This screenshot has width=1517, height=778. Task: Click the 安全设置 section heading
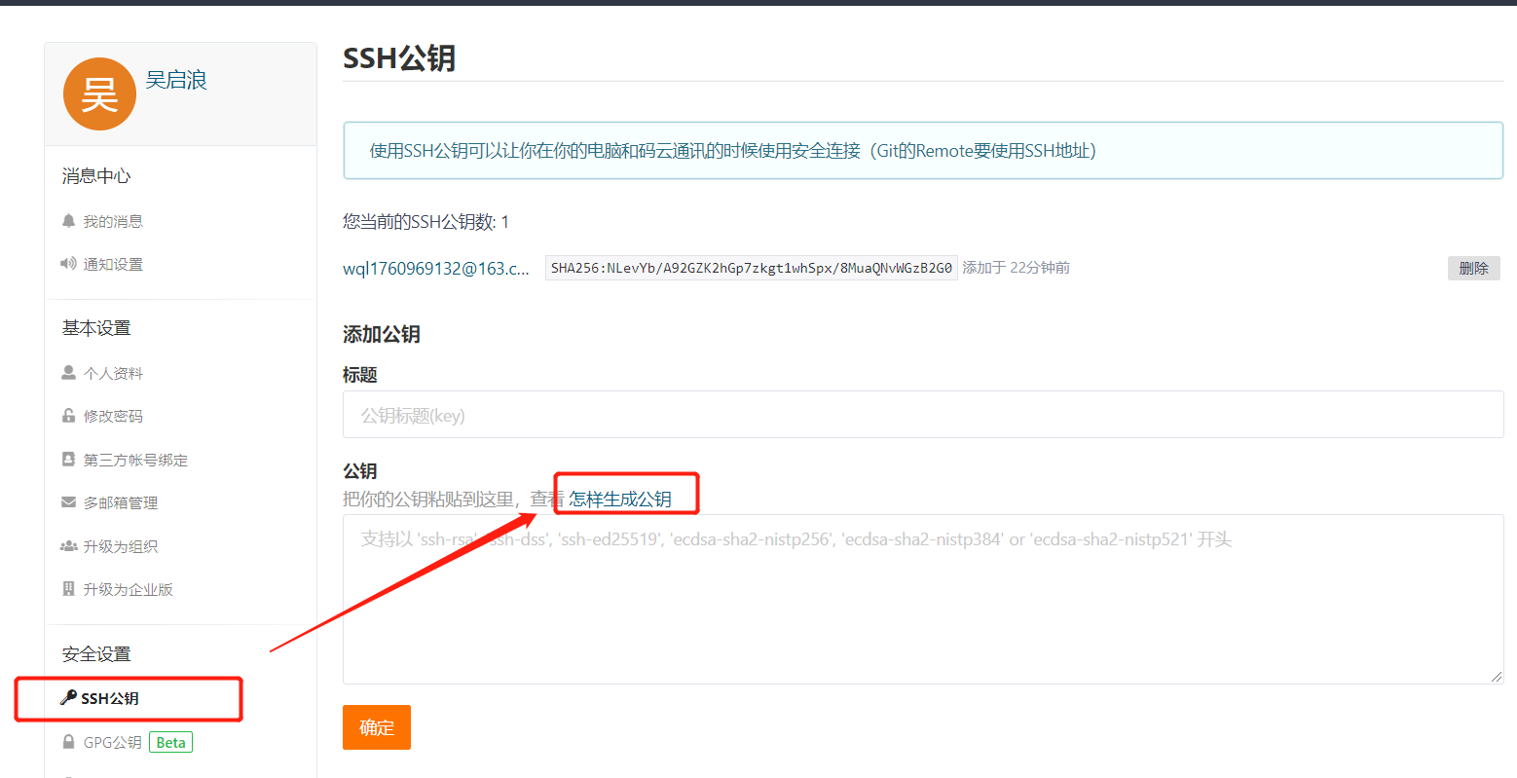(x=96, y=654)
